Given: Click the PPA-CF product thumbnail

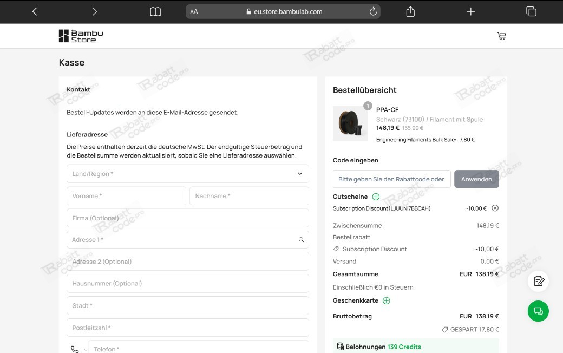Looking at the screenshot, I should [350, 123].
